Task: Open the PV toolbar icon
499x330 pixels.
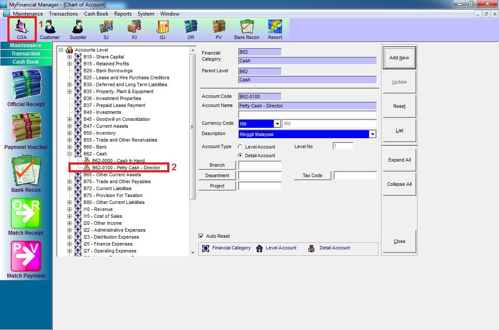Action: [219, 29]
